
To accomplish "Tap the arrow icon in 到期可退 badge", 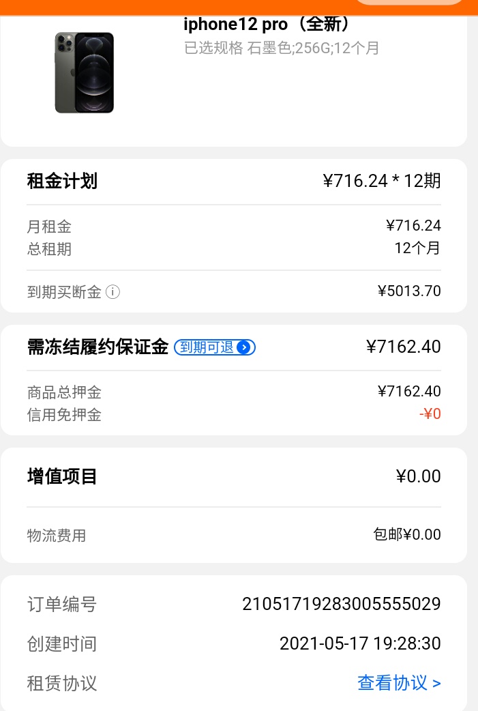I will [x=243, y=347].
